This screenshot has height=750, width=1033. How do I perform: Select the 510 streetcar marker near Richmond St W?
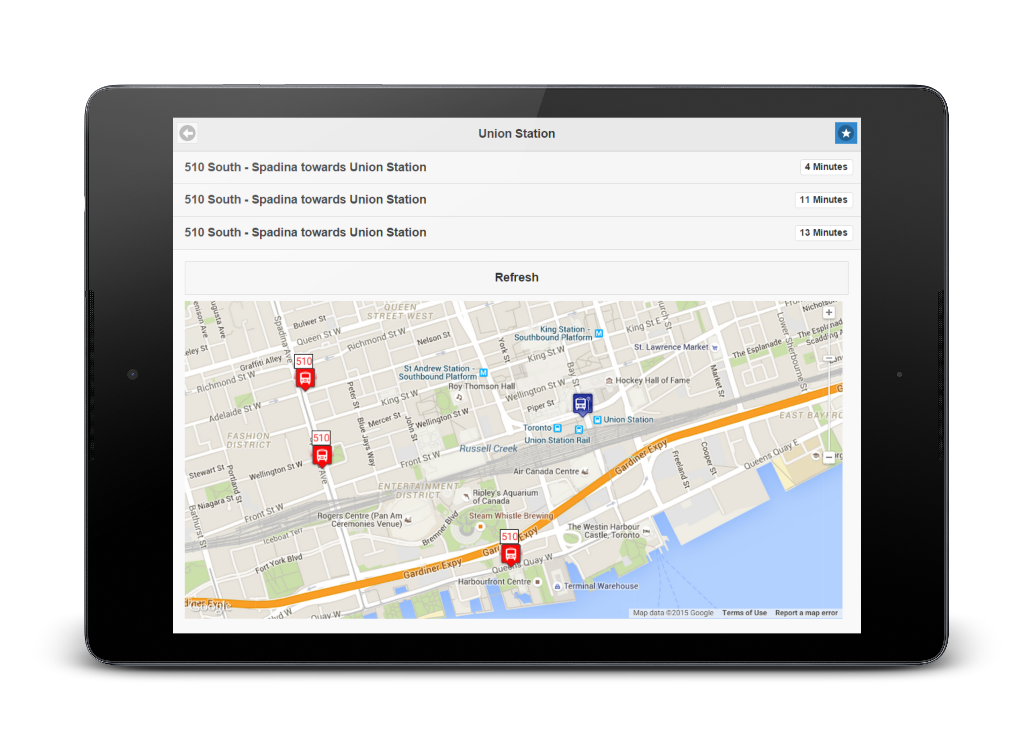coord(305,378)
